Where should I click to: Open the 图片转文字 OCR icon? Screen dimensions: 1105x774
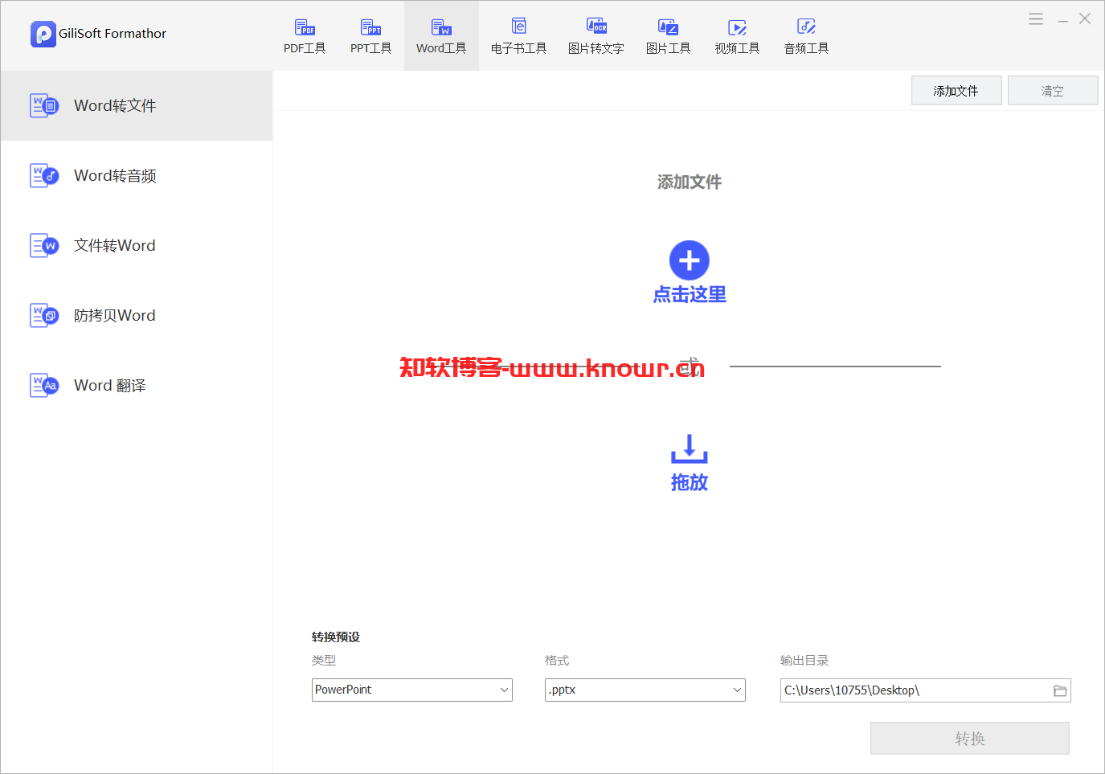(596, 27)
